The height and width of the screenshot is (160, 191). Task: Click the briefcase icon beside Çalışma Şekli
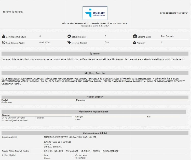135,36
